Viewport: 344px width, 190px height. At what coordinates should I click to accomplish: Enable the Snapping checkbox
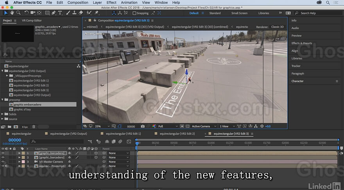pyautogui.click(x=134, y=13)
